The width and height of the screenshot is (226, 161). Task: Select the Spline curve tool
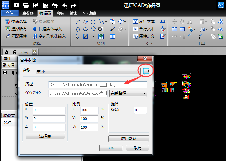tap(77, 36)
